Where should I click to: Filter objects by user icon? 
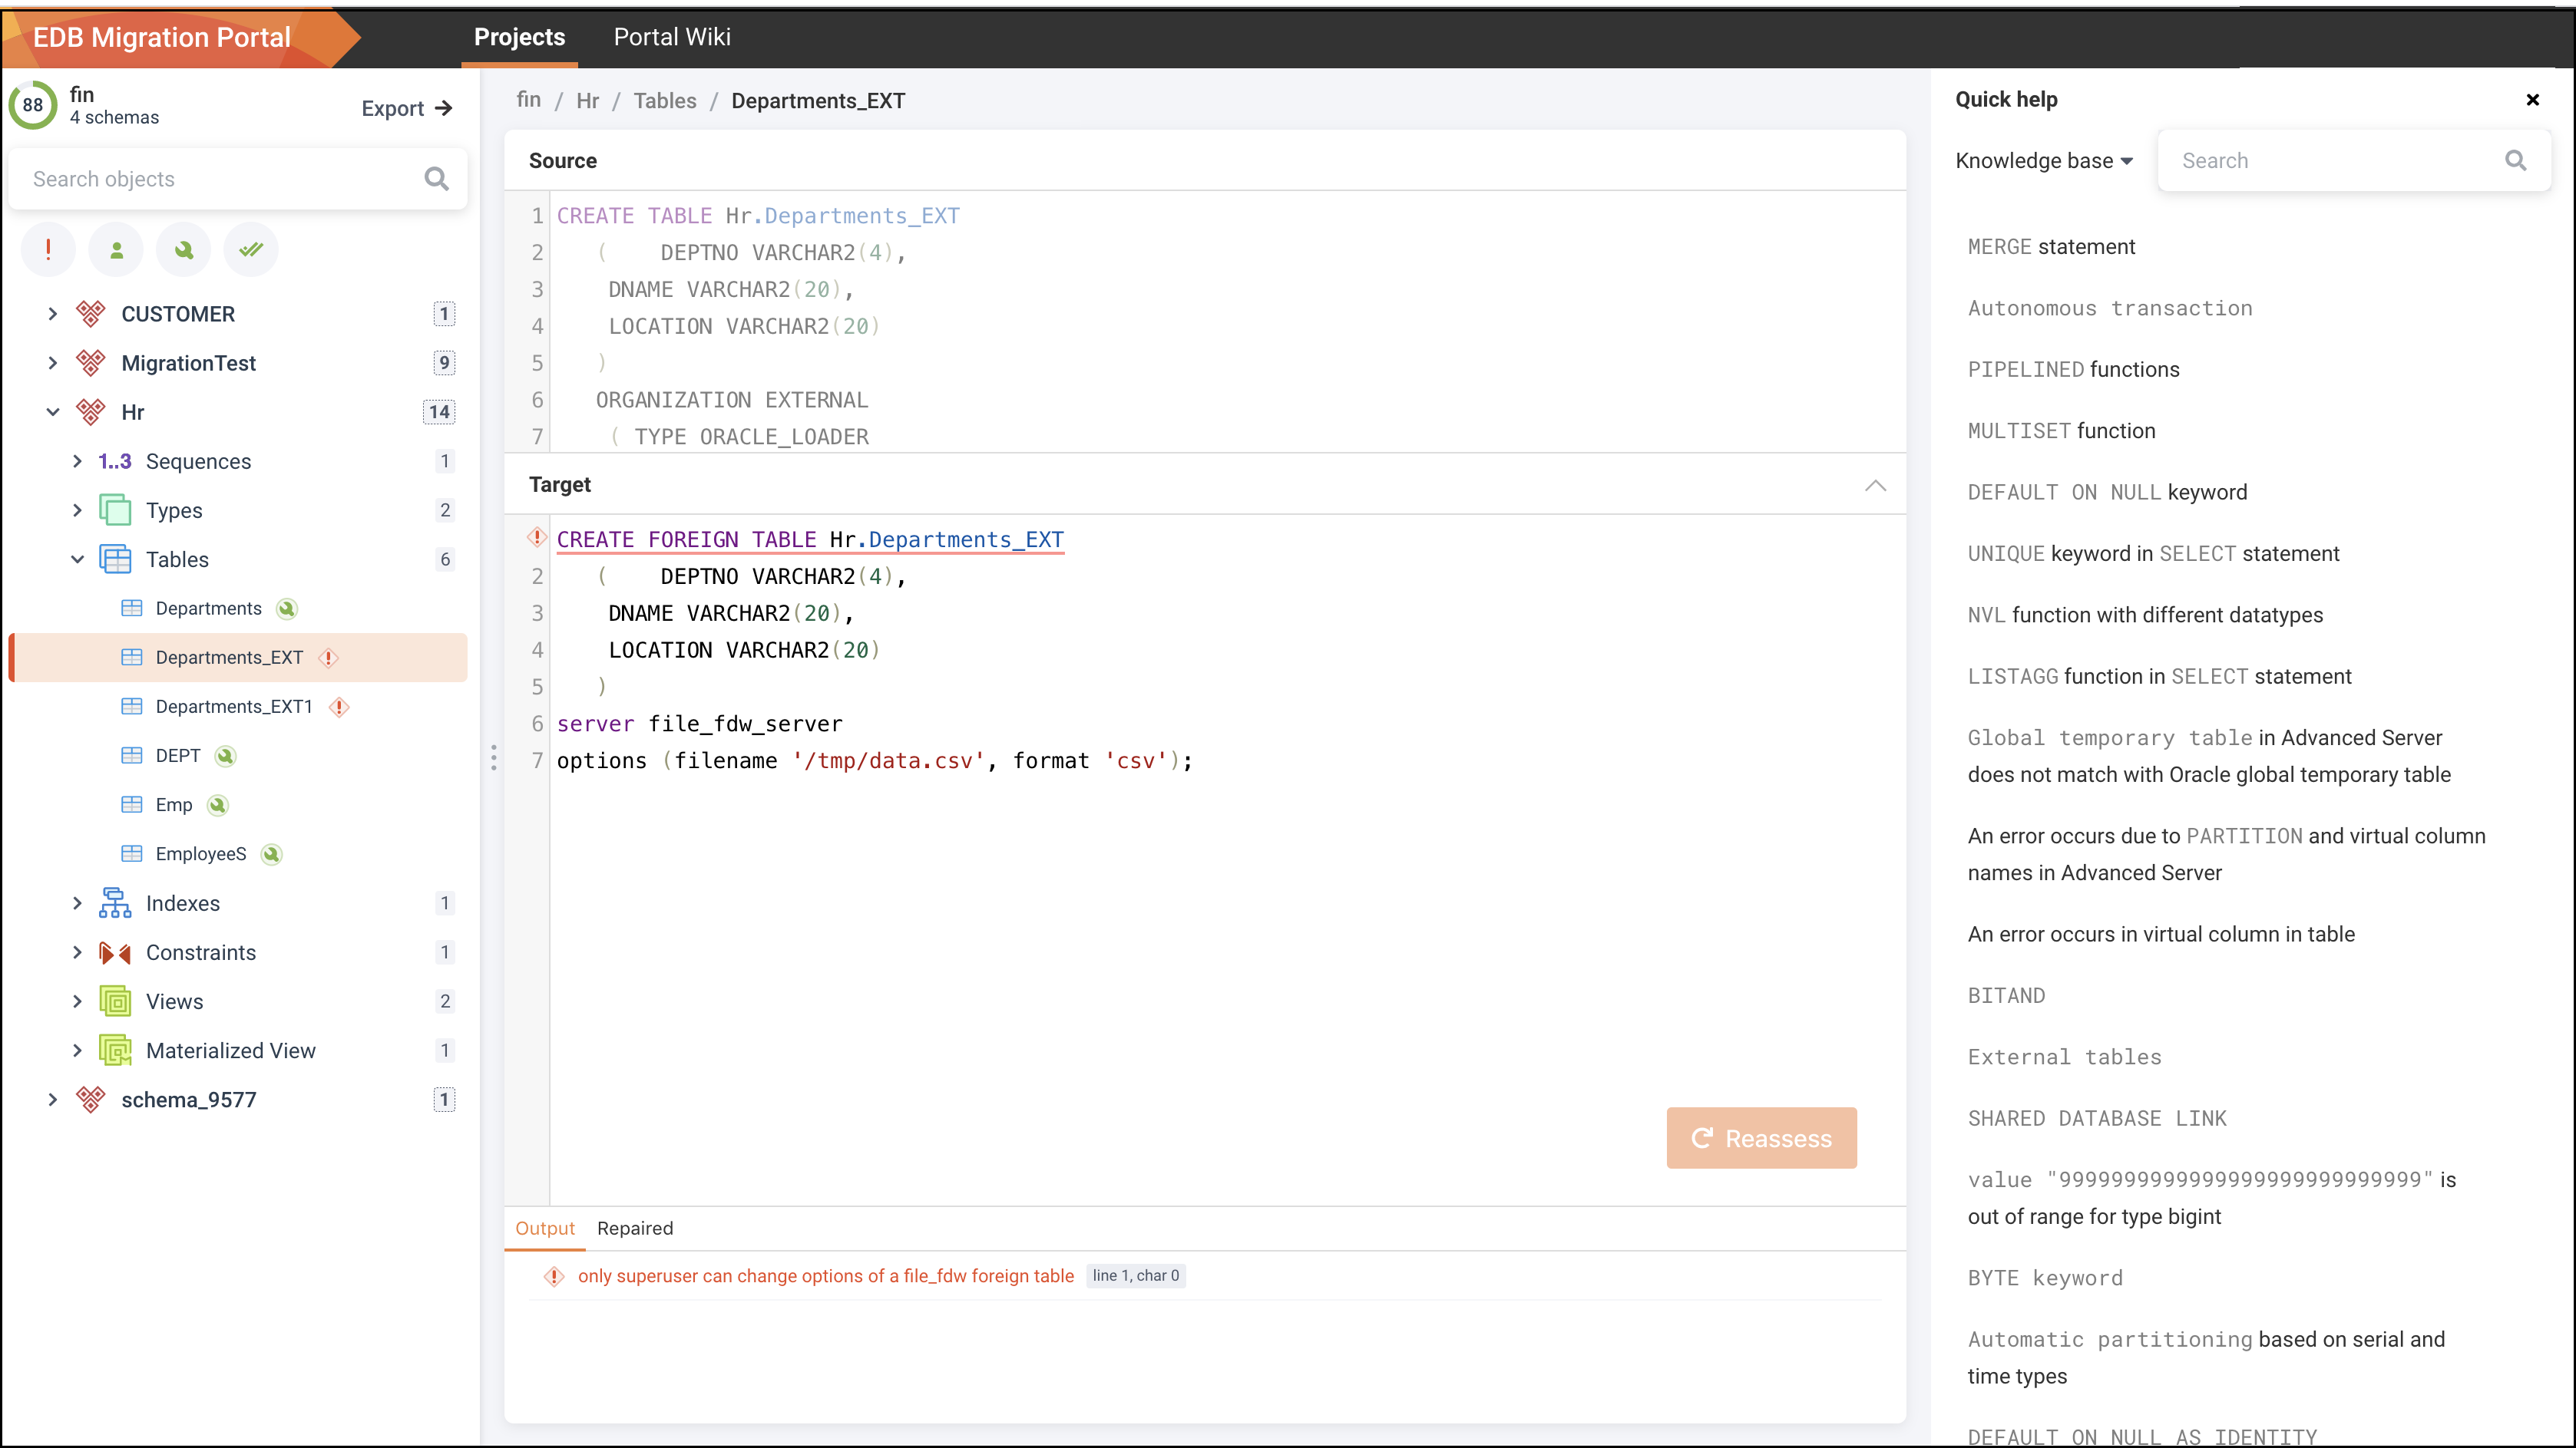116,250
